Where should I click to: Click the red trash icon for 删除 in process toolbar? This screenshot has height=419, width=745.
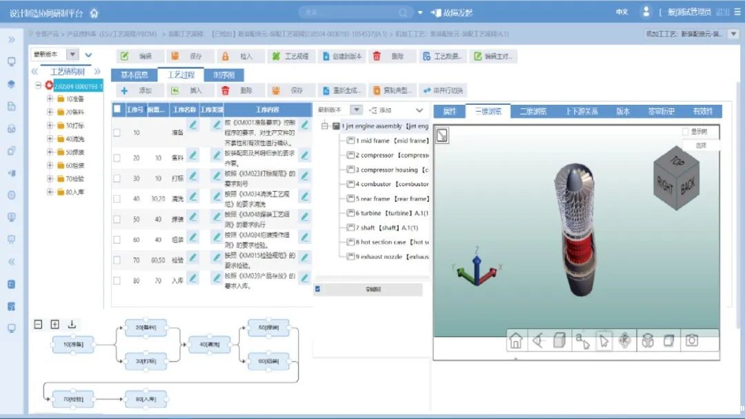[x=226, y=90]
